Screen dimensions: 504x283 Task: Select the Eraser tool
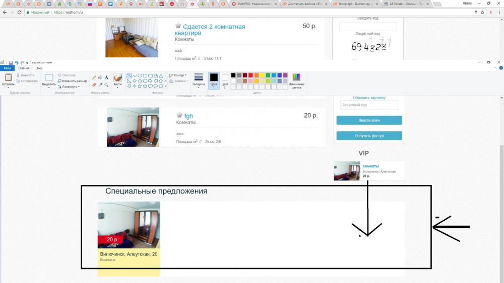[x=94, y=84]
